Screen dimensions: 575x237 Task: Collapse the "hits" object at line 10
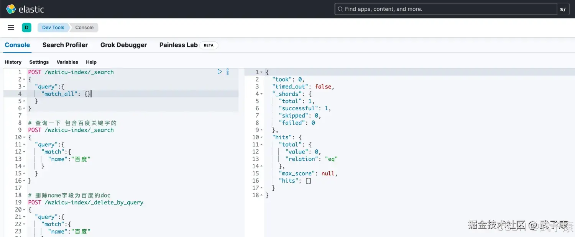click(261, 137)
